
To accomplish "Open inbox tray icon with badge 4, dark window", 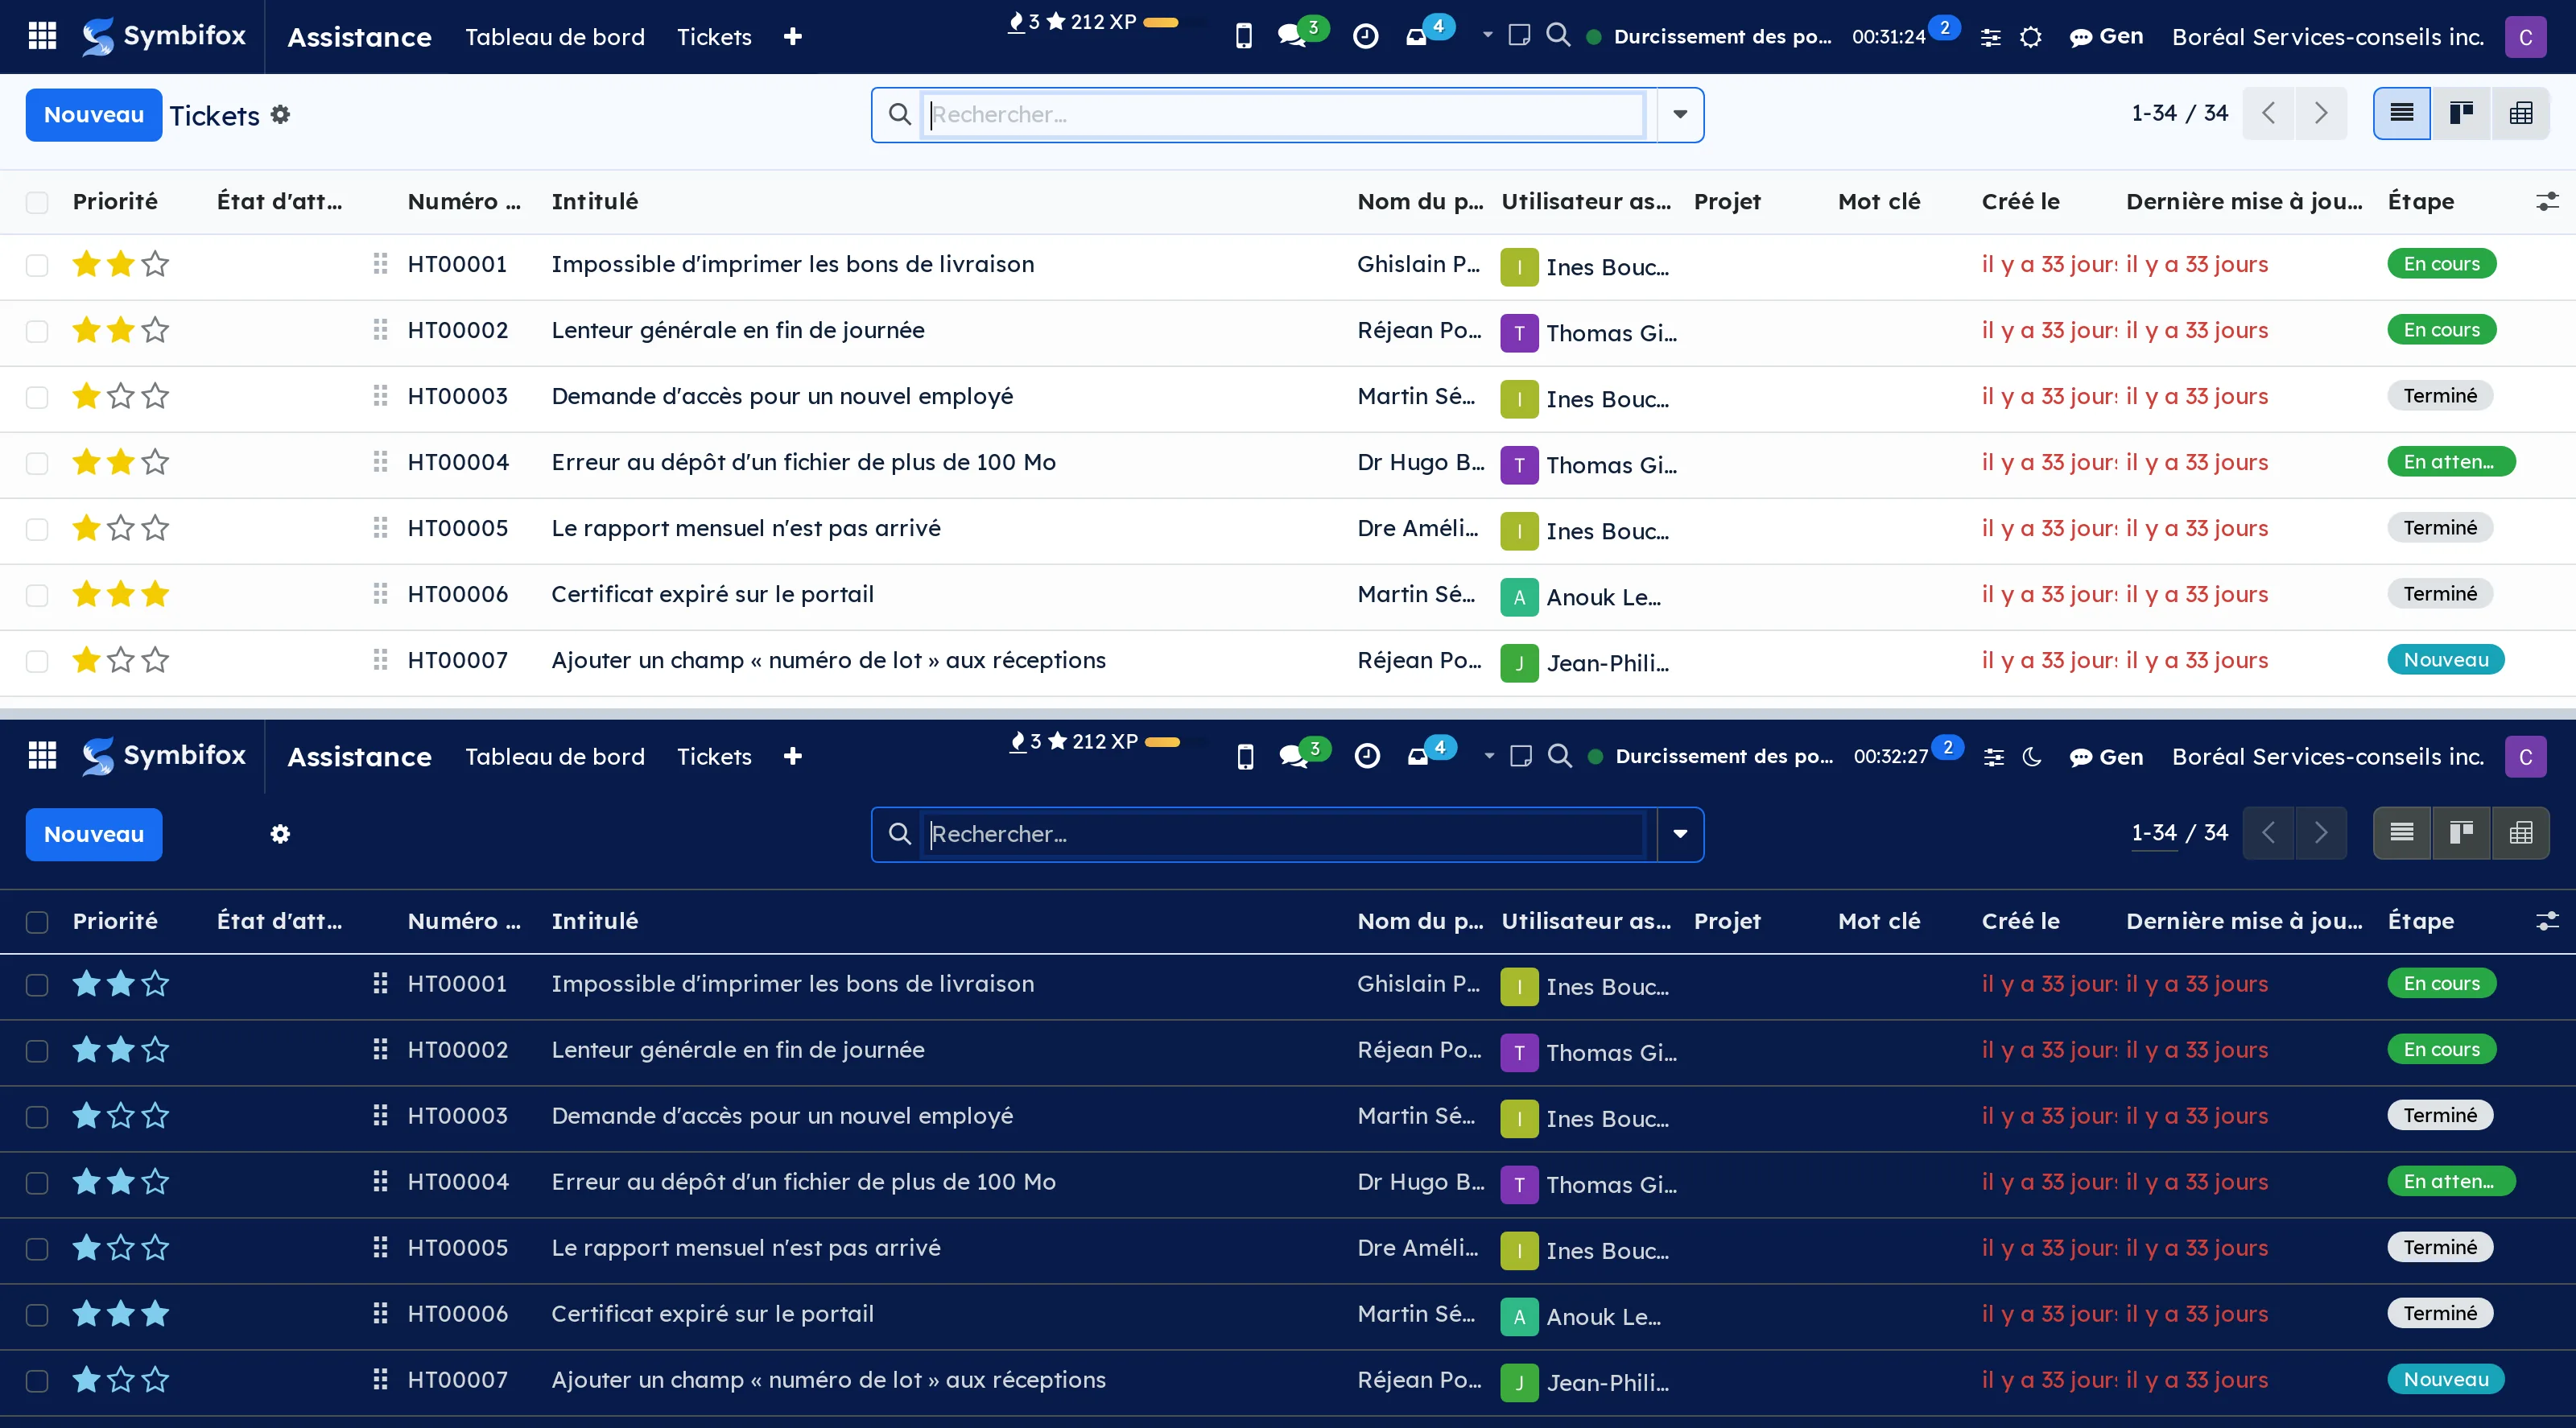I will coord(1418,756).
